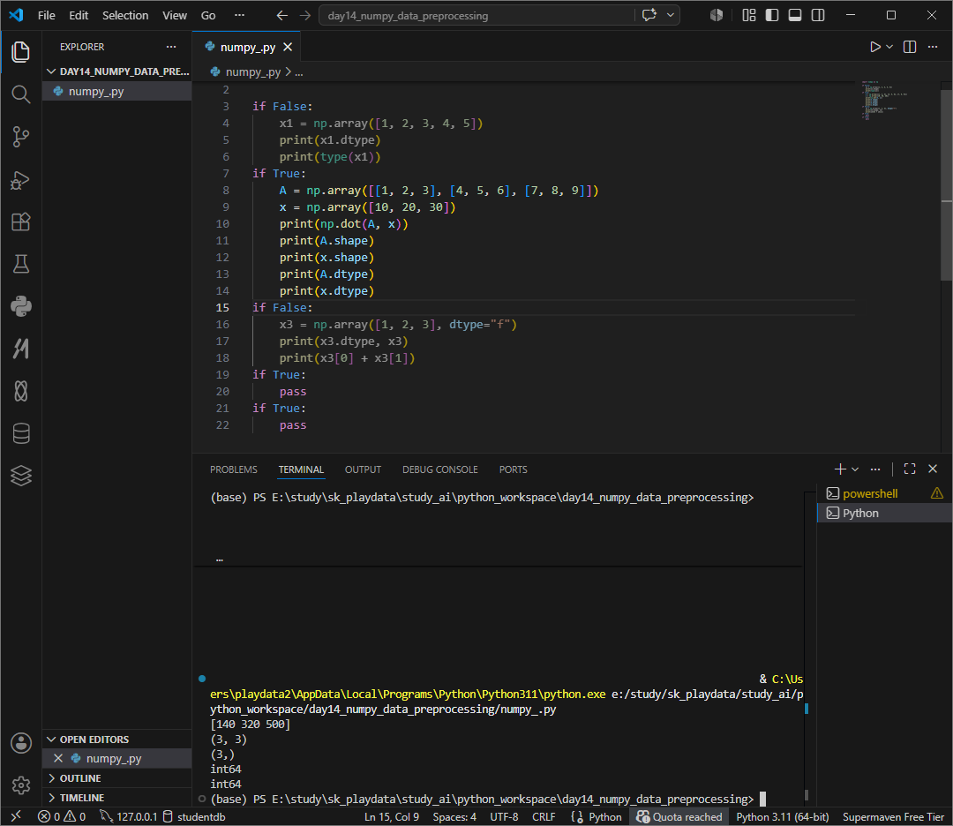
Task: Open the Manage gear icon
Action: pos(20,785)
